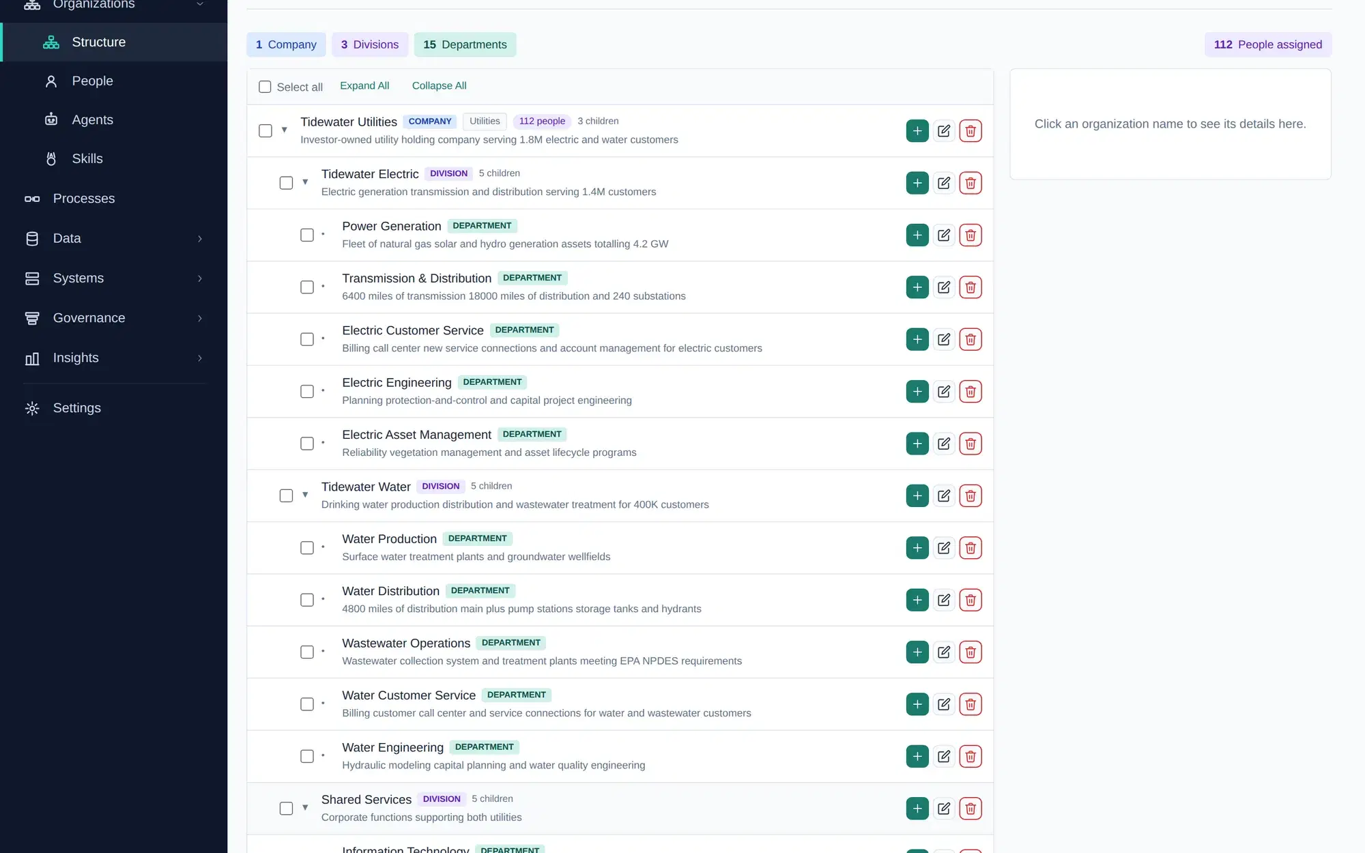Add child under Water Production department
Image resolution: width=1365 pixels, height=853 pixels.
[917, 548]
